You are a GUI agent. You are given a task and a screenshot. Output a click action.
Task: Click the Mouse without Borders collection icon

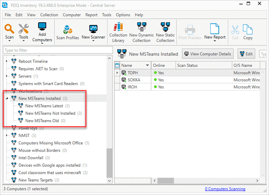14,150
